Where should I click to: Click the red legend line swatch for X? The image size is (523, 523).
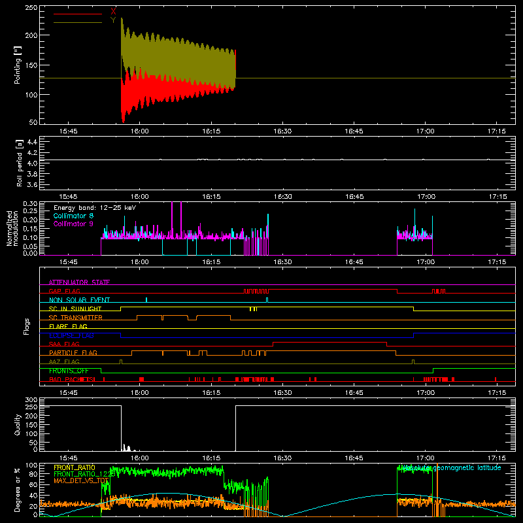(78, 14)
